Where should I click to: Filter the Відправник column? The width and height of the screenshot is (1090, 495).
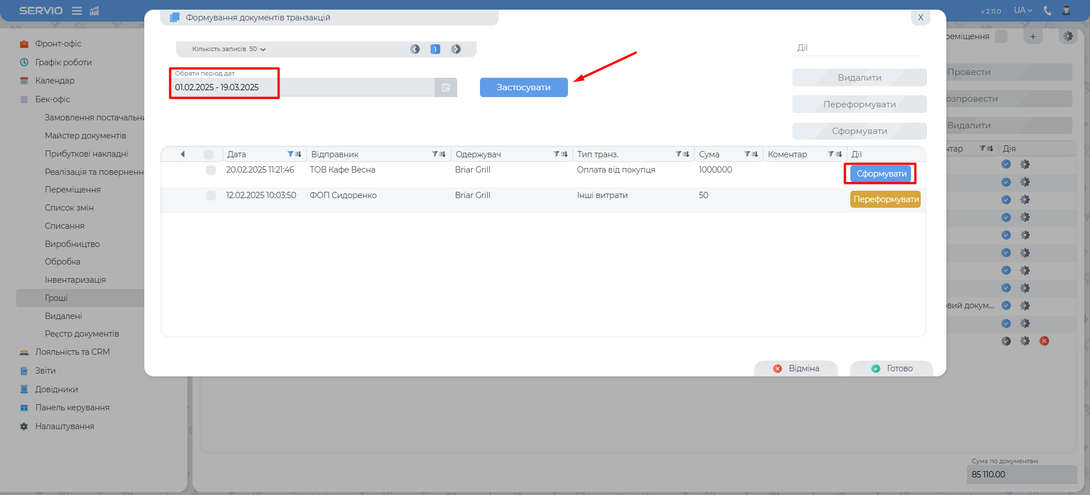tap(435, 154)
